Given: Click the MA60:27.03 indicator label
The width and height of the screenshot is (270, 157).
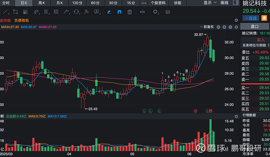Looking at the screenshot, I should coord(48,27).
